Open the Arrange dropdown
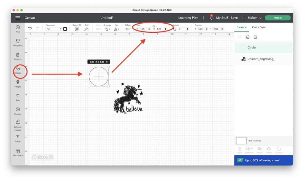 [107, 29]
